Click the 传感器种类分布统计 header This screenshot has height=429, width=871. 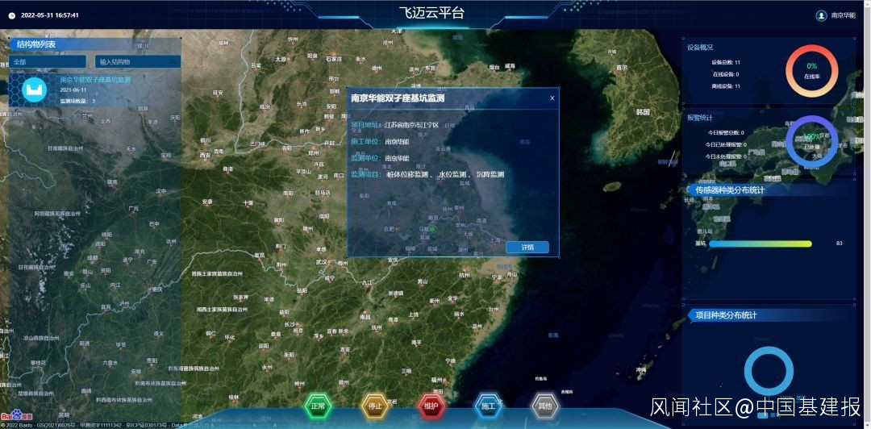[730, 190]
